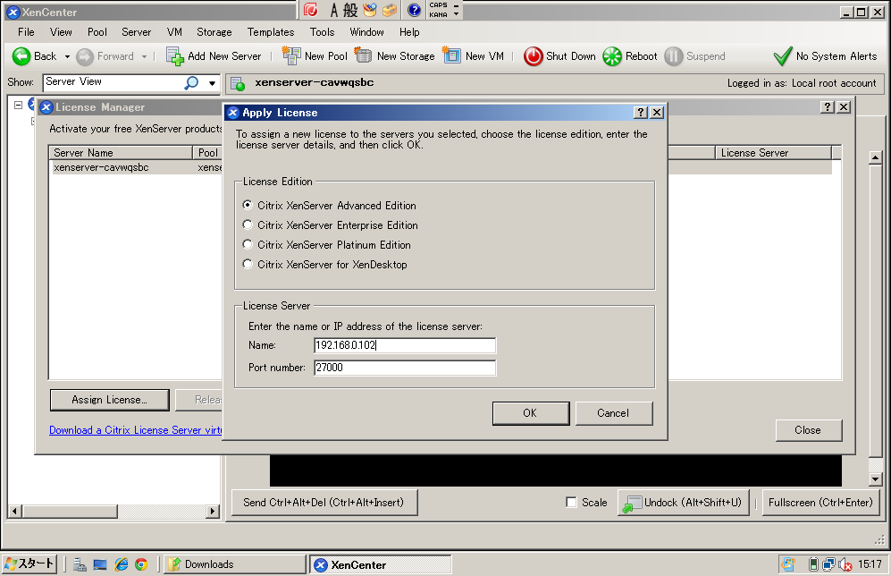Click the help question mark in Apply License
This screenshot has height=576, width=891.
pyautogui.click(x=641, y=113)
